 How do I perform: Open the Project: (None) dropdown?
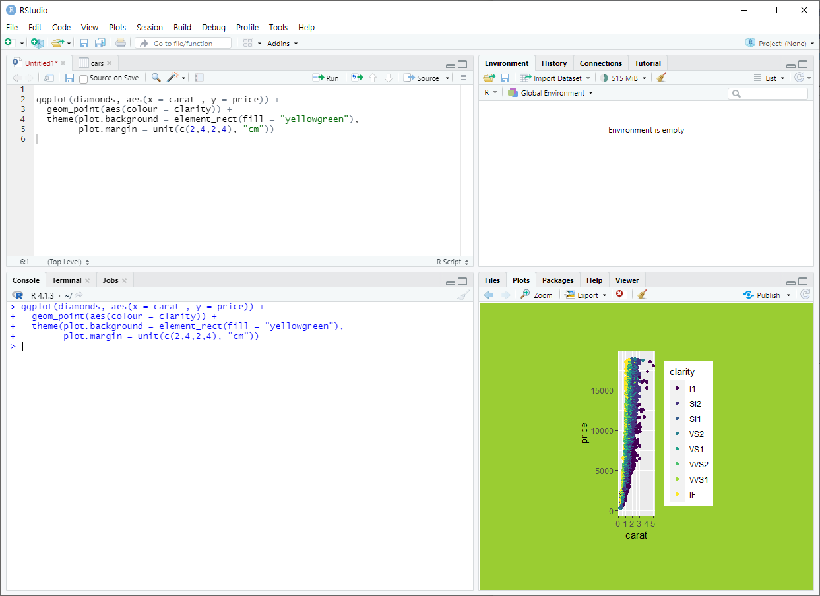pos(780,44)
